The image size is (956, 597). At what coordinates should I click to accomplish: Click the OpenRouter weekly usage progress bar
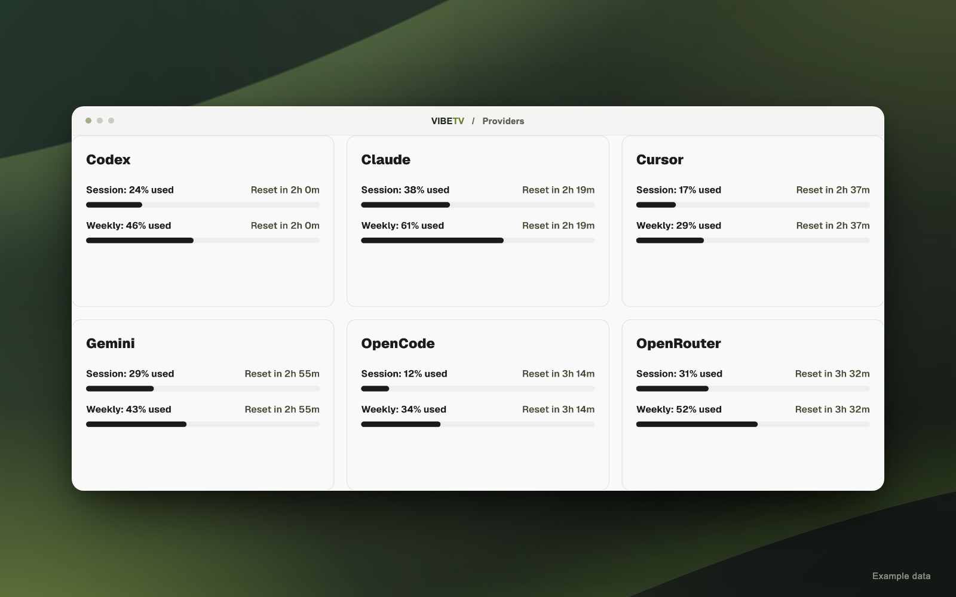coord(753,424)
